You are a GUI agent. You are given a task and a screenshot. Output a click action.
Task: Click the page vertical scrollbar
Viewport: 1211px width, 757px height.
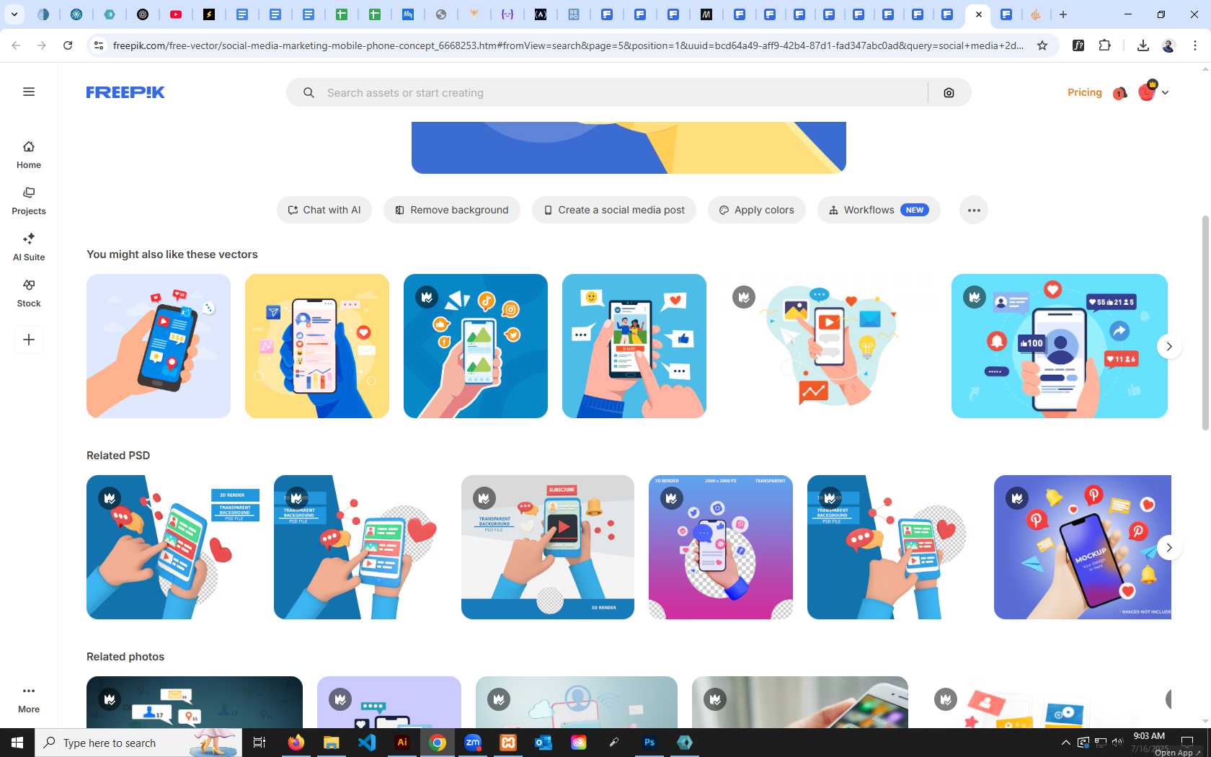coord(1205,323)
